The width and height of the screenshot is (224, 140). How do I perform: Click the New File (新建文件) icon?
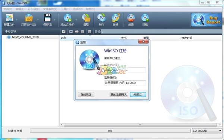(x=9, y=18)
